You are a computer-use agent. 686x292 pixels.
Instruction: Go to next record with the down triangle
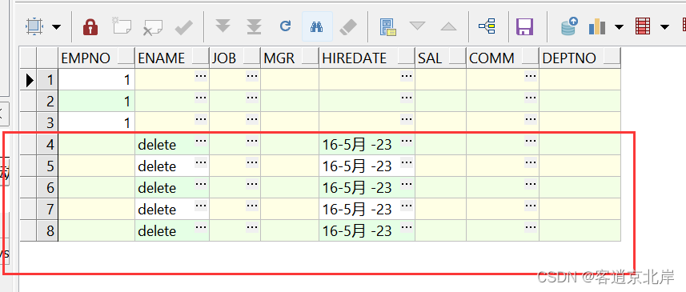click(417, 26)
